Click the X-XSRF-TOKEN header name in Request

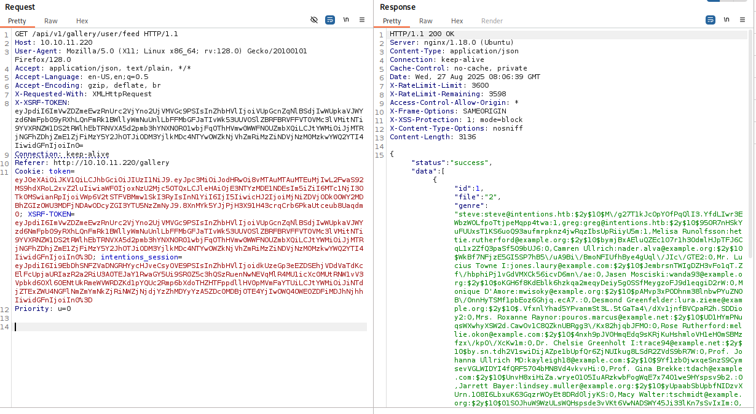42,102
